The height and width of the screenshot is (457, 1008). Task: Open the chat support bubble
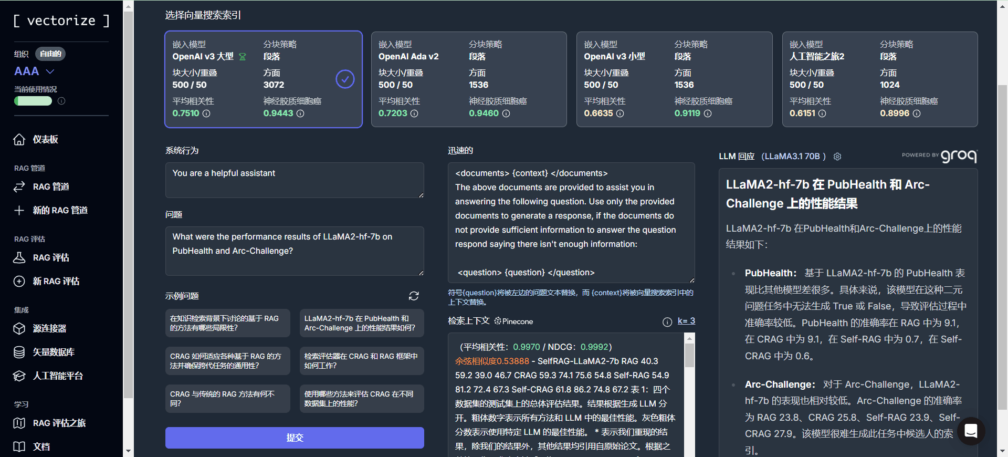click(x=971, y=431)
